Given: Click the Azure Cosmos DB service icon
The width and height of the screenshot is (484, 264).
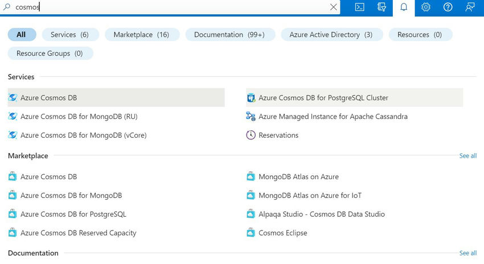Looking at the screenshot, I should [13, 98].
